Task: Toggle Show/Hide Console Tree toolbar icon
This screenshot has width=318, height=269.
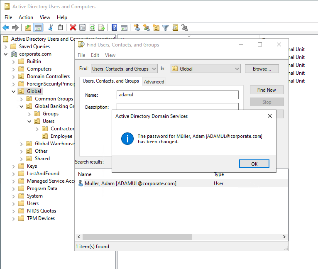Action: pos(38,27)
